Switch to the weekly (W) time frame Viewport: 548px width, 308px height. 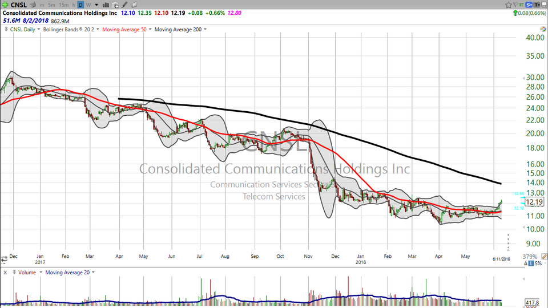coord(88,5)
